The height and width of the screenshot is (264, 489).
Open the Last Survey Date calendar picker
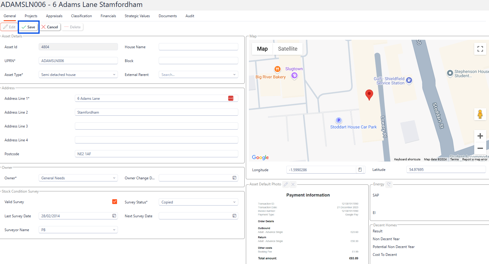pos(114,216)
